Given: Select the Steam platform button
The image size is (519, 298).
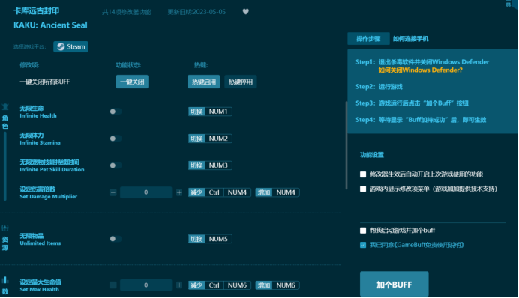Looking at the screenshot, I should click(70, 46).
